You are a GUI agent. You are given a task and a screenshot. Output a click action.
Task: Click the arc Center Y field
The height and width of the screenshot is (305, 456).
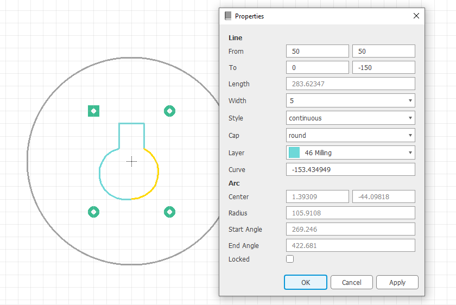384,196
